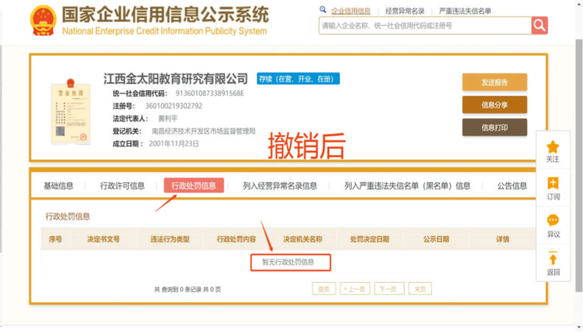Image resolution: width=583 pixels, height=332 pixels.
Task: Click the 行政处罚信息 section heading
Action: coord(68,217)
